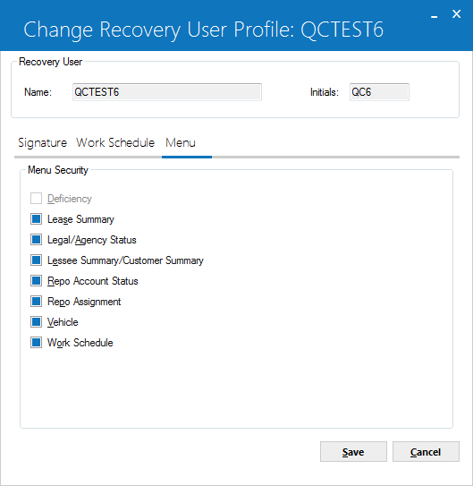This screenshot has width=473, height=486.
Task: Click the Lessee Summary/Customer Summary label
Action: (x=125, y=260)
